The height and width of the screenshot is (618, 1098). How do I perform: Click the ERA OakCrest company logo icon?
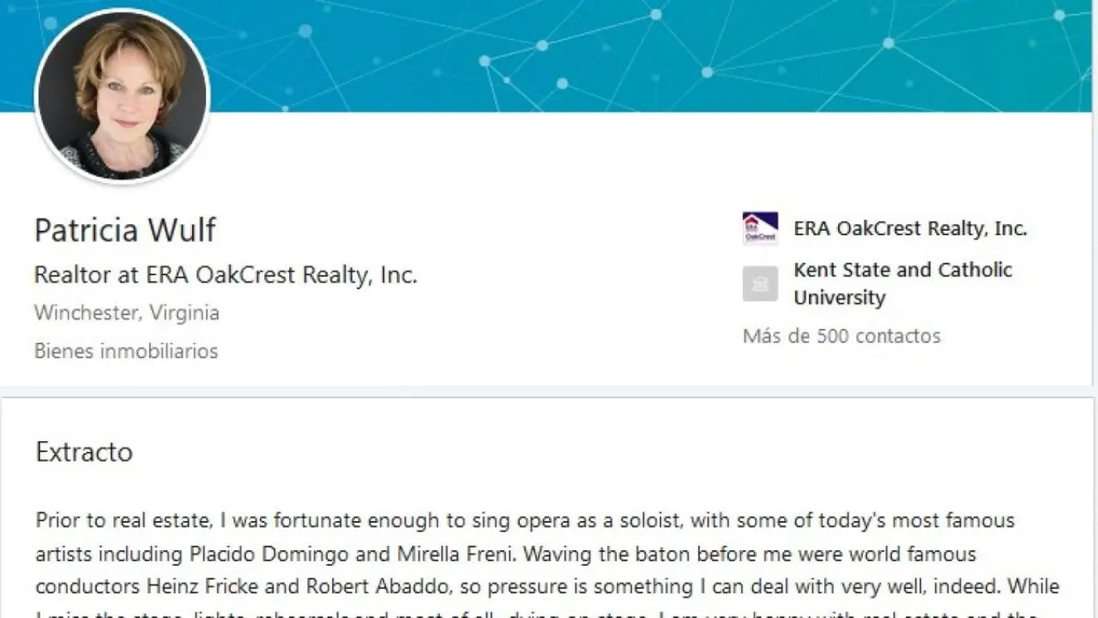760,228
